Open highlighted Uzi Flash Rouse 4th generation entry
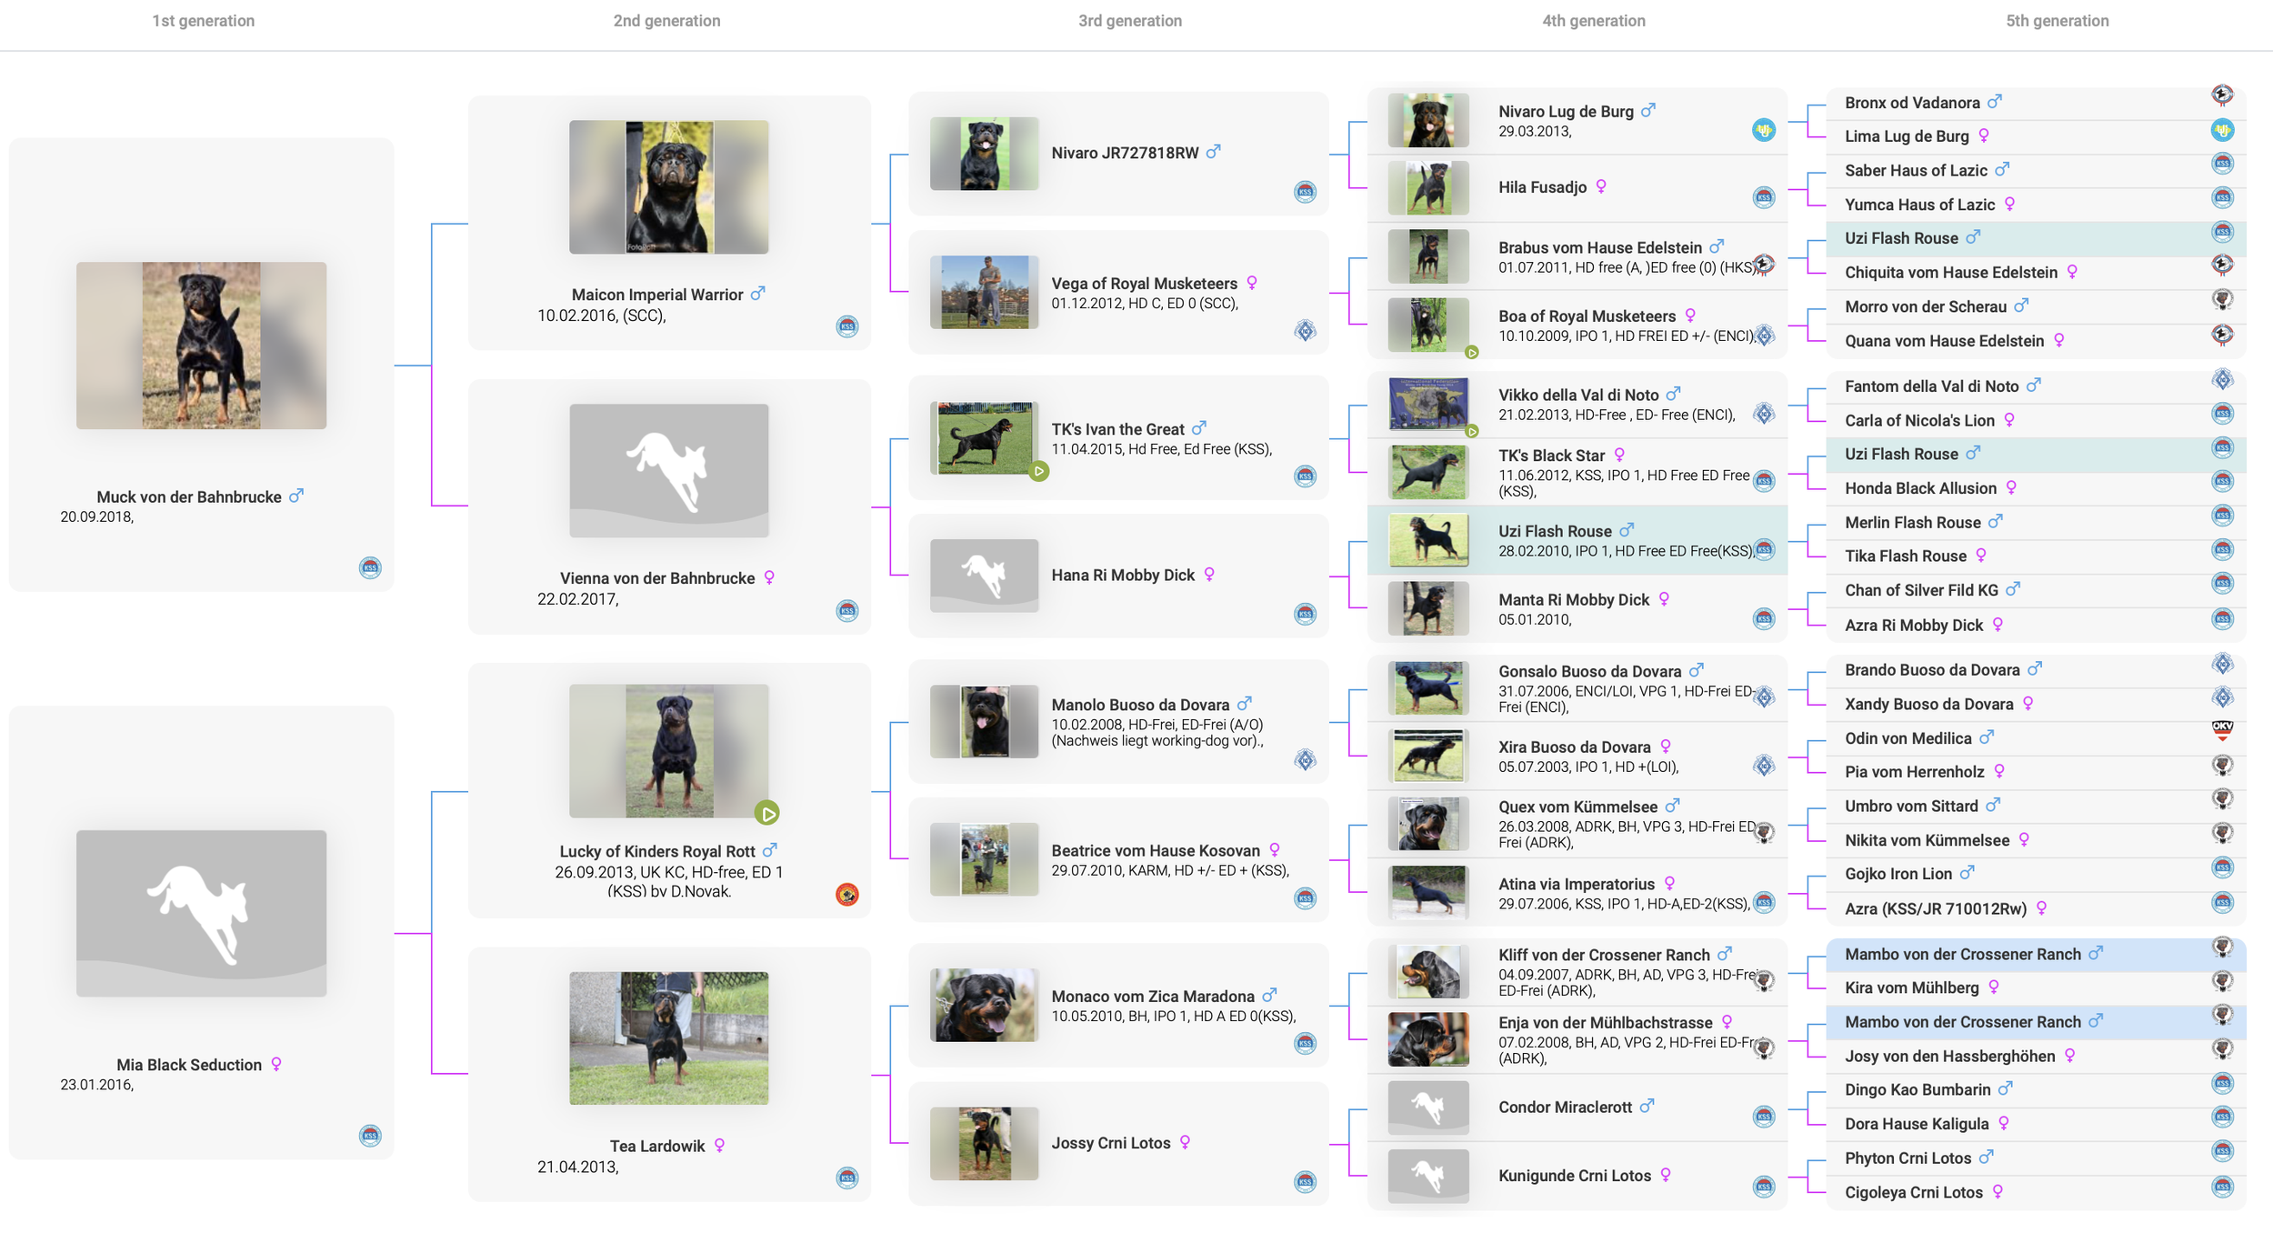 click(x=1555, y=531)
